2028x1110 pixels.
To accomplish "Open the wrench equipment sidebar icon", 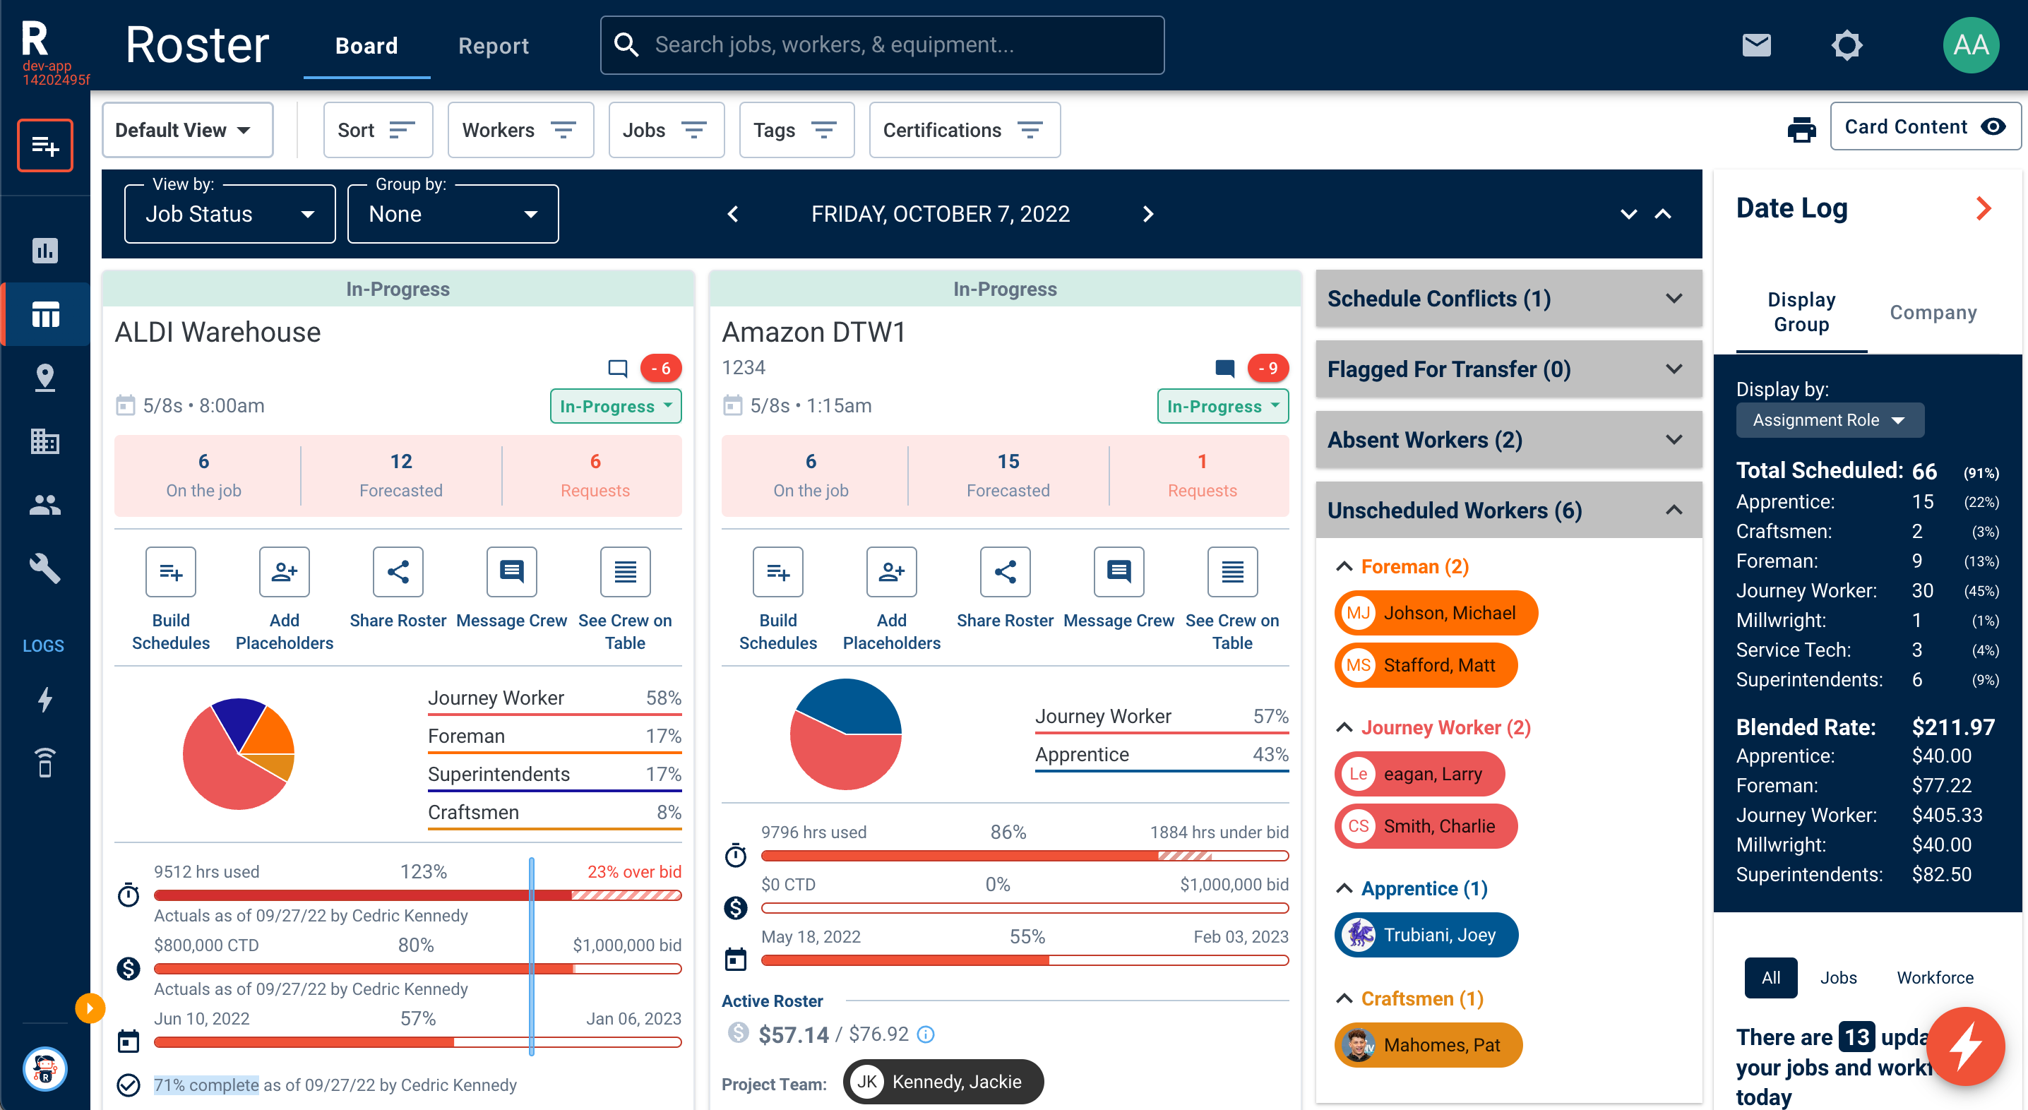I will [45, 568].
